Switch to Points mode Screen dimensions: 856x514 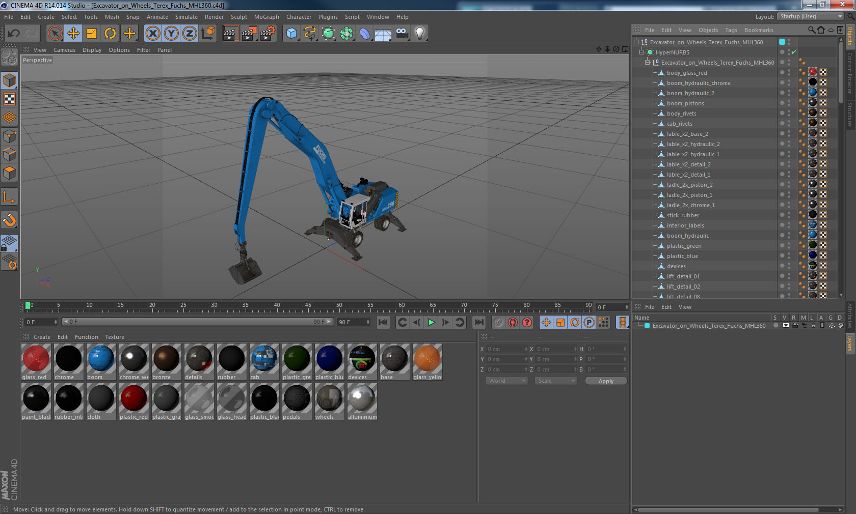9,136
